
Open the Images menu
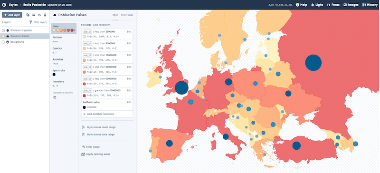351,5
